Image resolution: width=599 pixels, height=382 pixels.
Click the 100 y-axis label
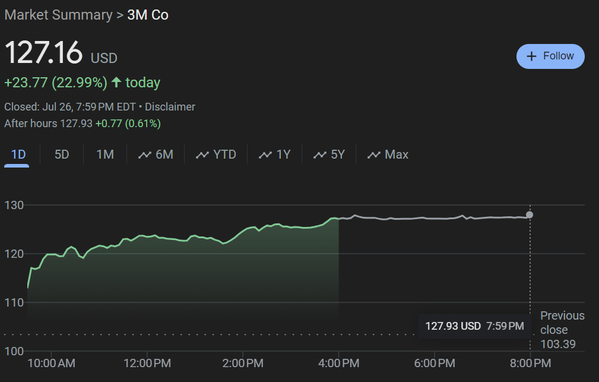click(14, 352)
